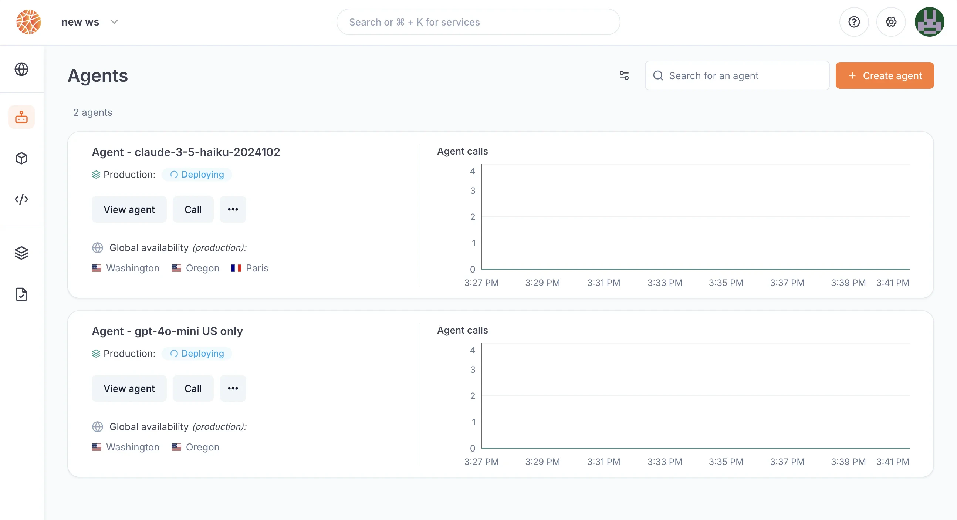This screenshot has width=957, height=520.
Task: Open the overflow menu for gpt-4o-mini agent
Action: (233, 388)
